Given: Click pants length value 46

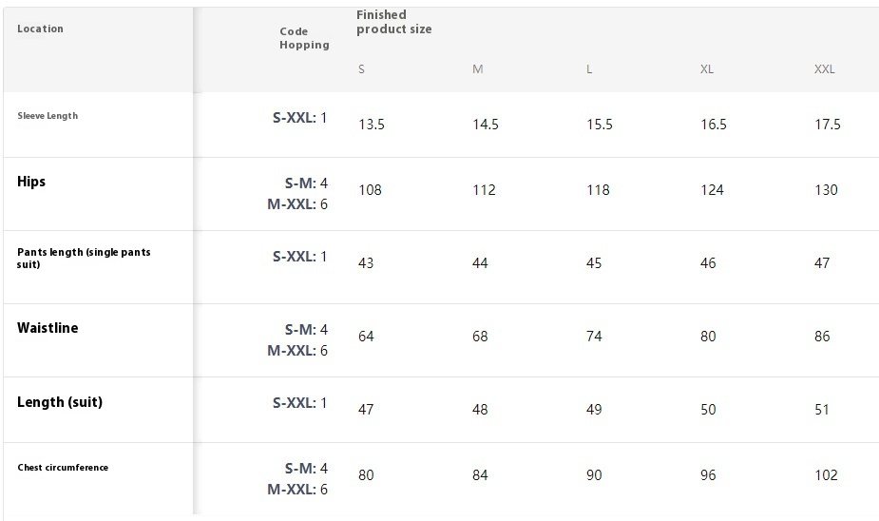Looking at the screenshot, I should click(x=708, y=263).
